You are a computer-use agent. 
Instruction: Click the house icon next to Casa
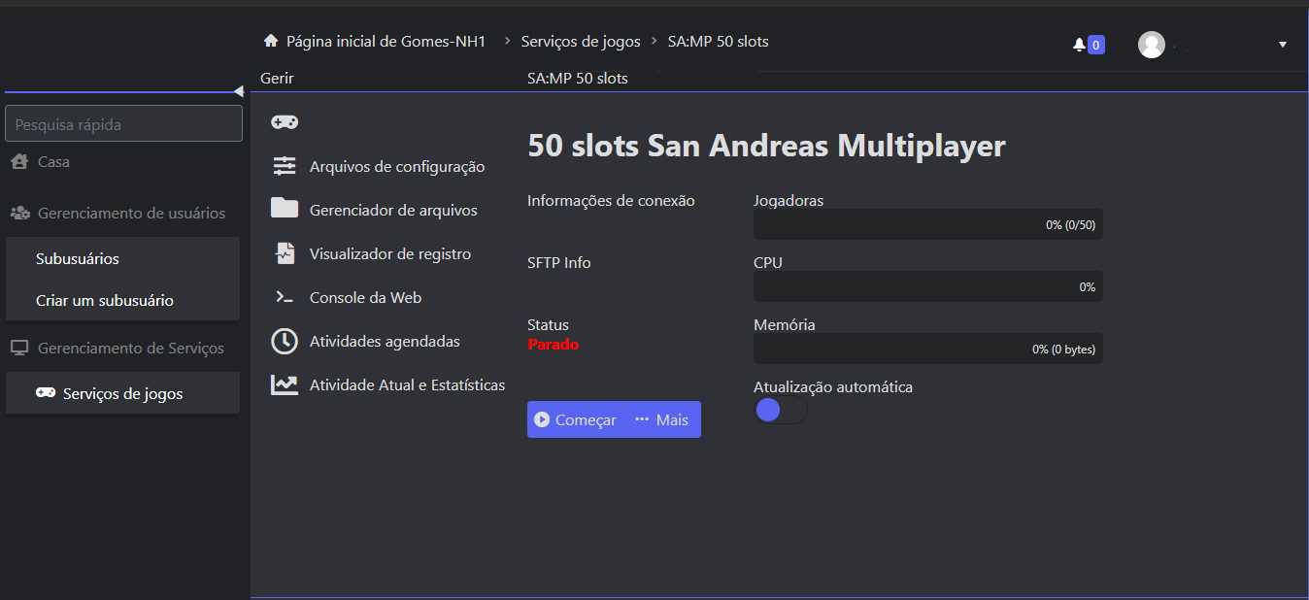tap(19, 162)
